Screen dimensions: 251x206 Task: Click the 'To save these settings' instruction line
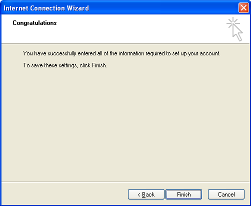tap(65, 65)
